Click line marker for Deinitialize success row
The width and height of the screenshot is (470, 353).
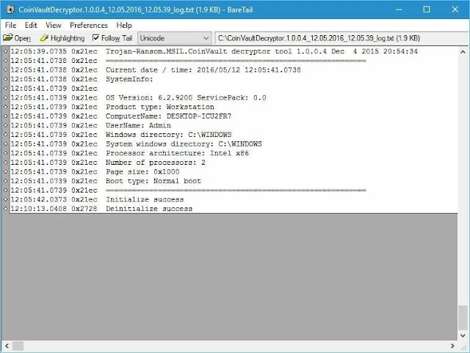pos(5,209)
